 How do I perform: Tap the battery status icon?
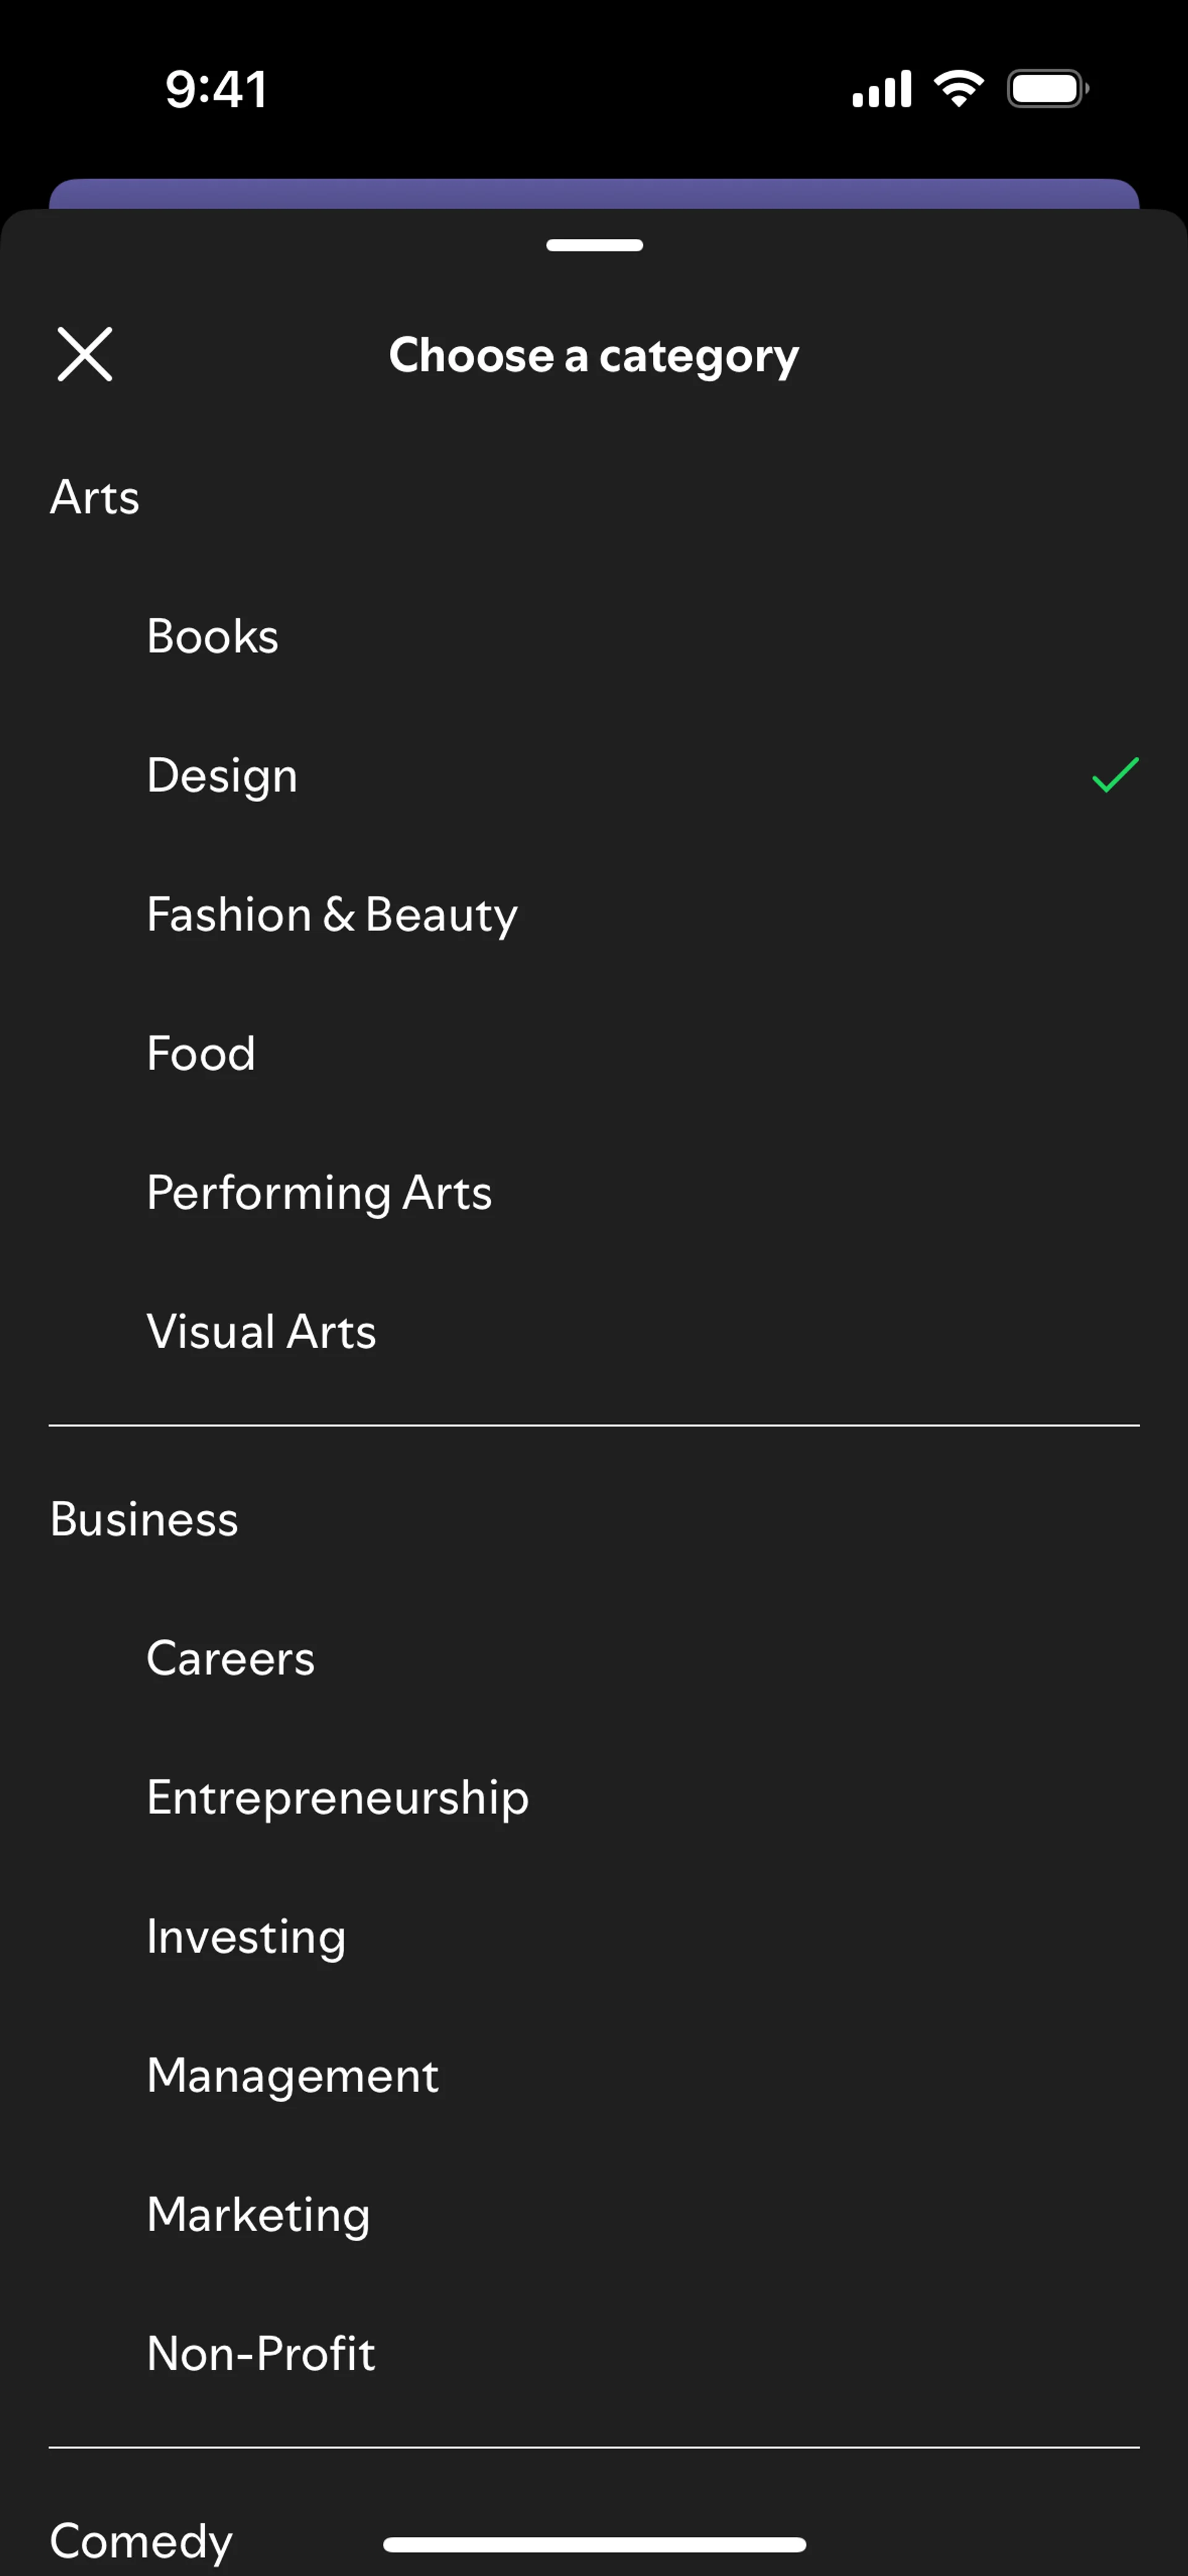pyautogui.click(x=1047, y=89)
